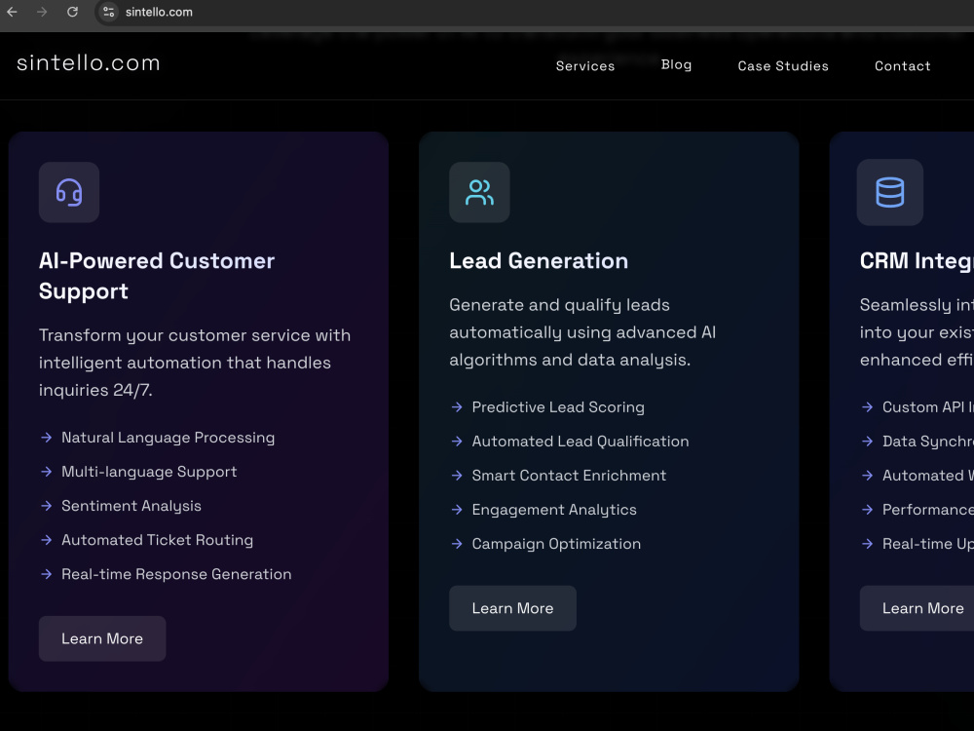Screen dimensions: 974x731
Task: Click the Predictive Lead Scoring text
Action: (x=558, y=407)
